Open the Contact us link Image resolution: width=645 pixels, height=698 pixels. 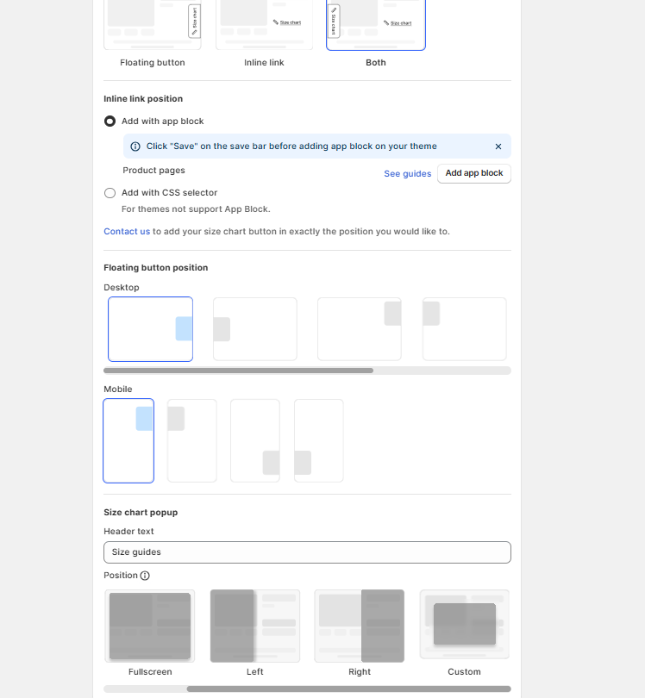pyautogui.click(x=127, y=232)
